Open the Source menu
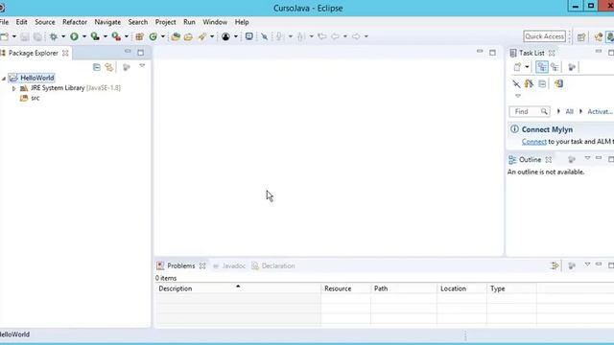Screen dimensions: 614x345 [x=45, y=22]
